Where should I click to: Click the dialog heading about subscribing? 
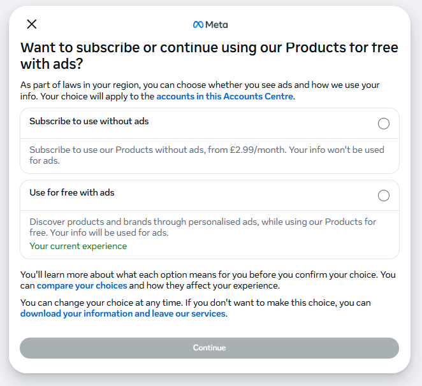point(209,55)
